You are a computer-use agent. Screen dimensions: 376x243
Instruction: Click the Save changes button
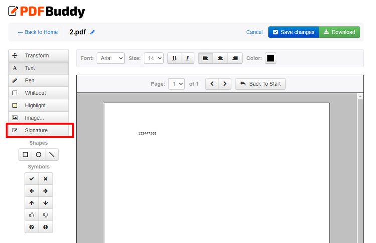tap(293, 32)
